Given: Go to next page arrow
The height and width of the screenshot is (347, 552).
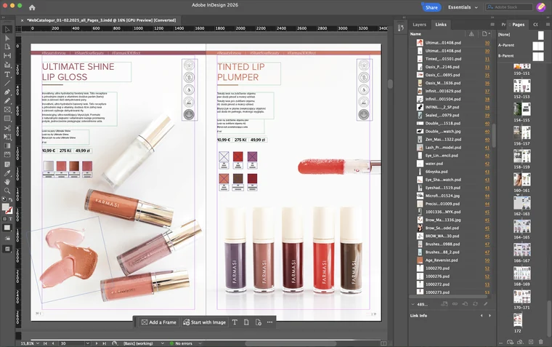Looking at the screenshot, I should 97,343.
